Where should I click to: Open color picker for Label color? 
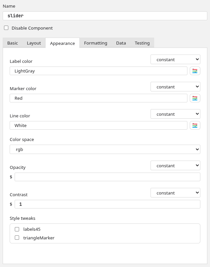tap(195, 71)
